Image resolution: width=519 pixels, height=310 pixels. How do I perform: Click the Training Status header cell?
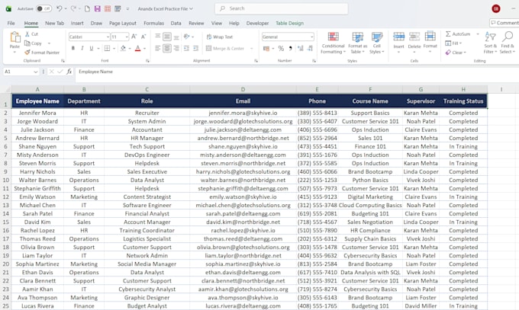coord(463,101)
